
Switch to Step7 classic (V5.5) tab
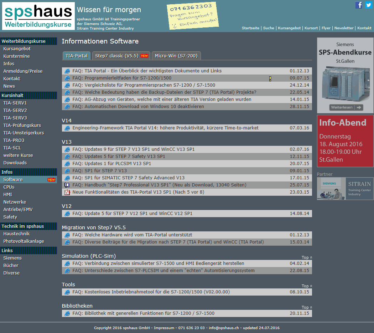pyautogui.click(x=121, y=56)
